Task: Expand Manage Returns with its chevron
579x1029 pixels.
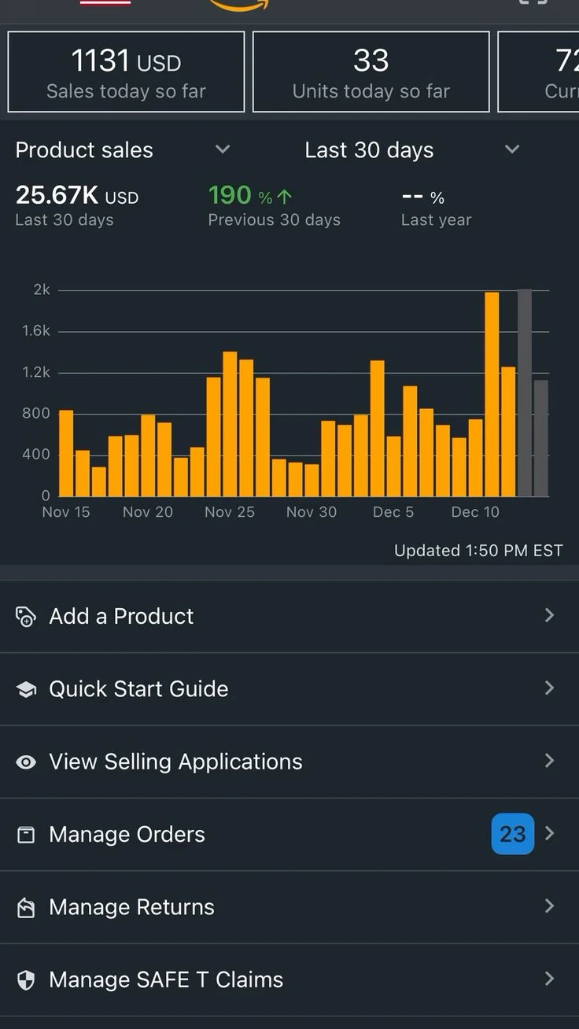Action: coord(550,906)
